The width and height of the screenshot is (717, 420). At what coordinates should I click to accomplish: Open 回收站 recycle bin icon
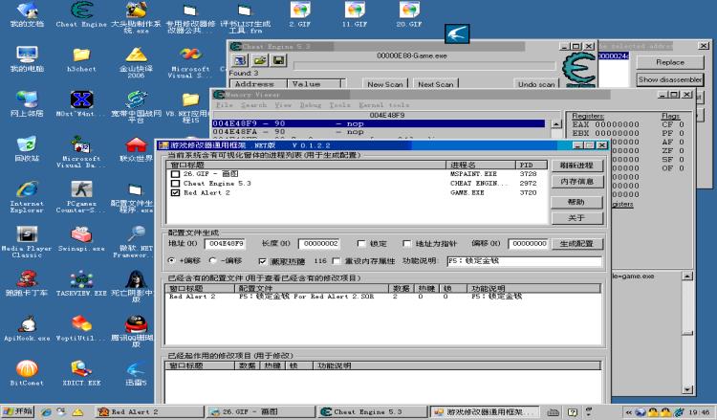[x=27, y=148]
